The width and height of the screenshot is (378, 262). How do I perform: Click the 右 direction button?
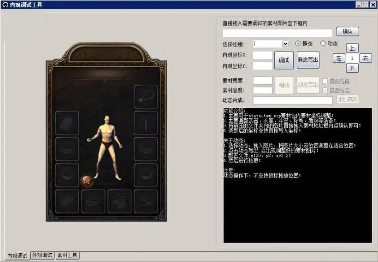(366, 58)
